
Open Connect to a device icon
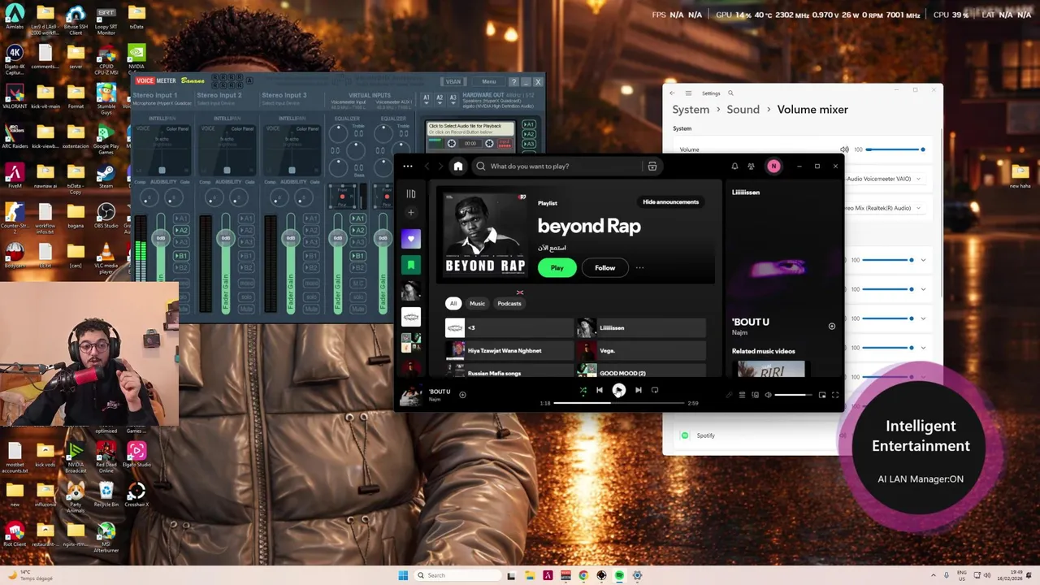pyautogui.click(x=755, y=395)
